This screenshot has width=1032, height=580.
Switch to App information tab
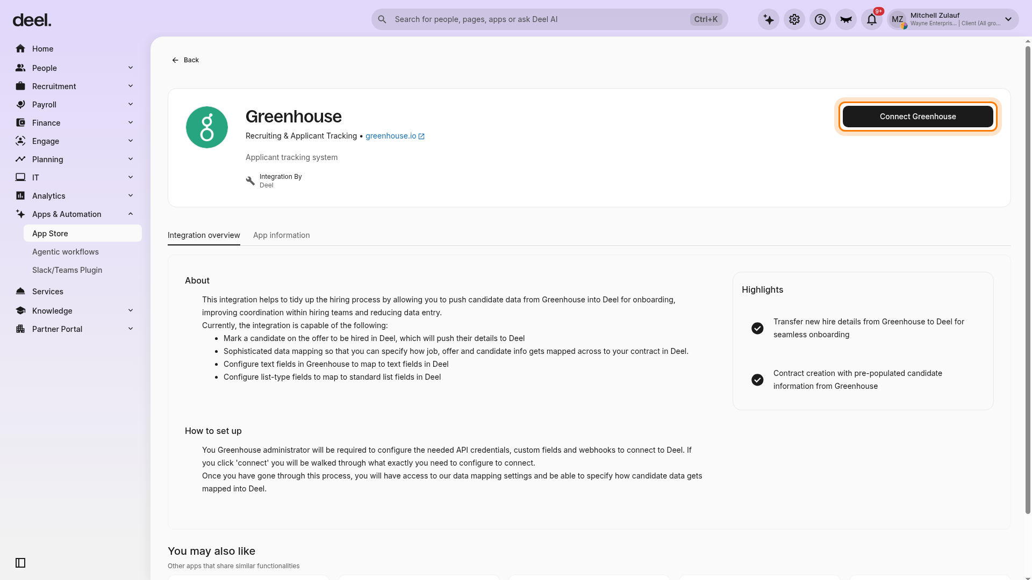point(281,235)
